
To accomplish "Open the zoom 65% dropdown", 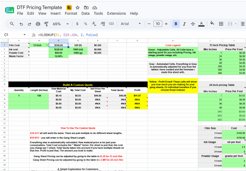I will (x=61, y=24).
